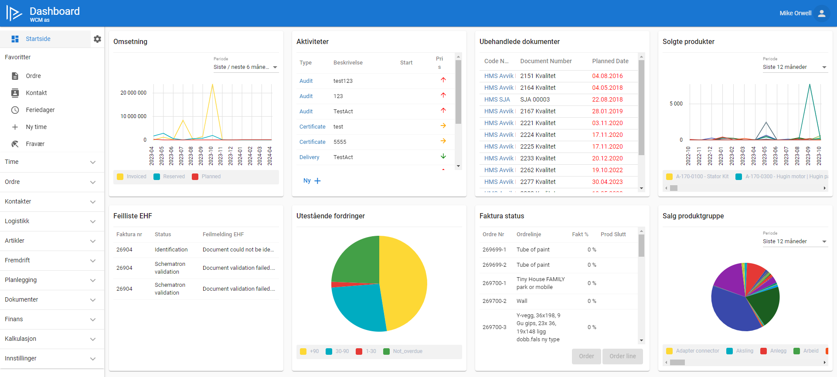Image resolution: width=837 pixels, height=377 pixels.
Task: Click red up arrow priority for test123
Action: pyautogui.click(x=443, y=80)
